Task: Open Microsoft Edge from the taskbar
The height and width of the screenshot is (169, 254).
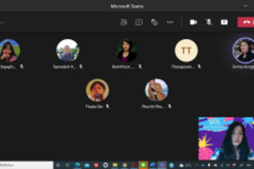Action: click(x=77, y=165)
